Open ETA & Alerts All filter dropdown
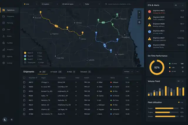 (179, 5)
